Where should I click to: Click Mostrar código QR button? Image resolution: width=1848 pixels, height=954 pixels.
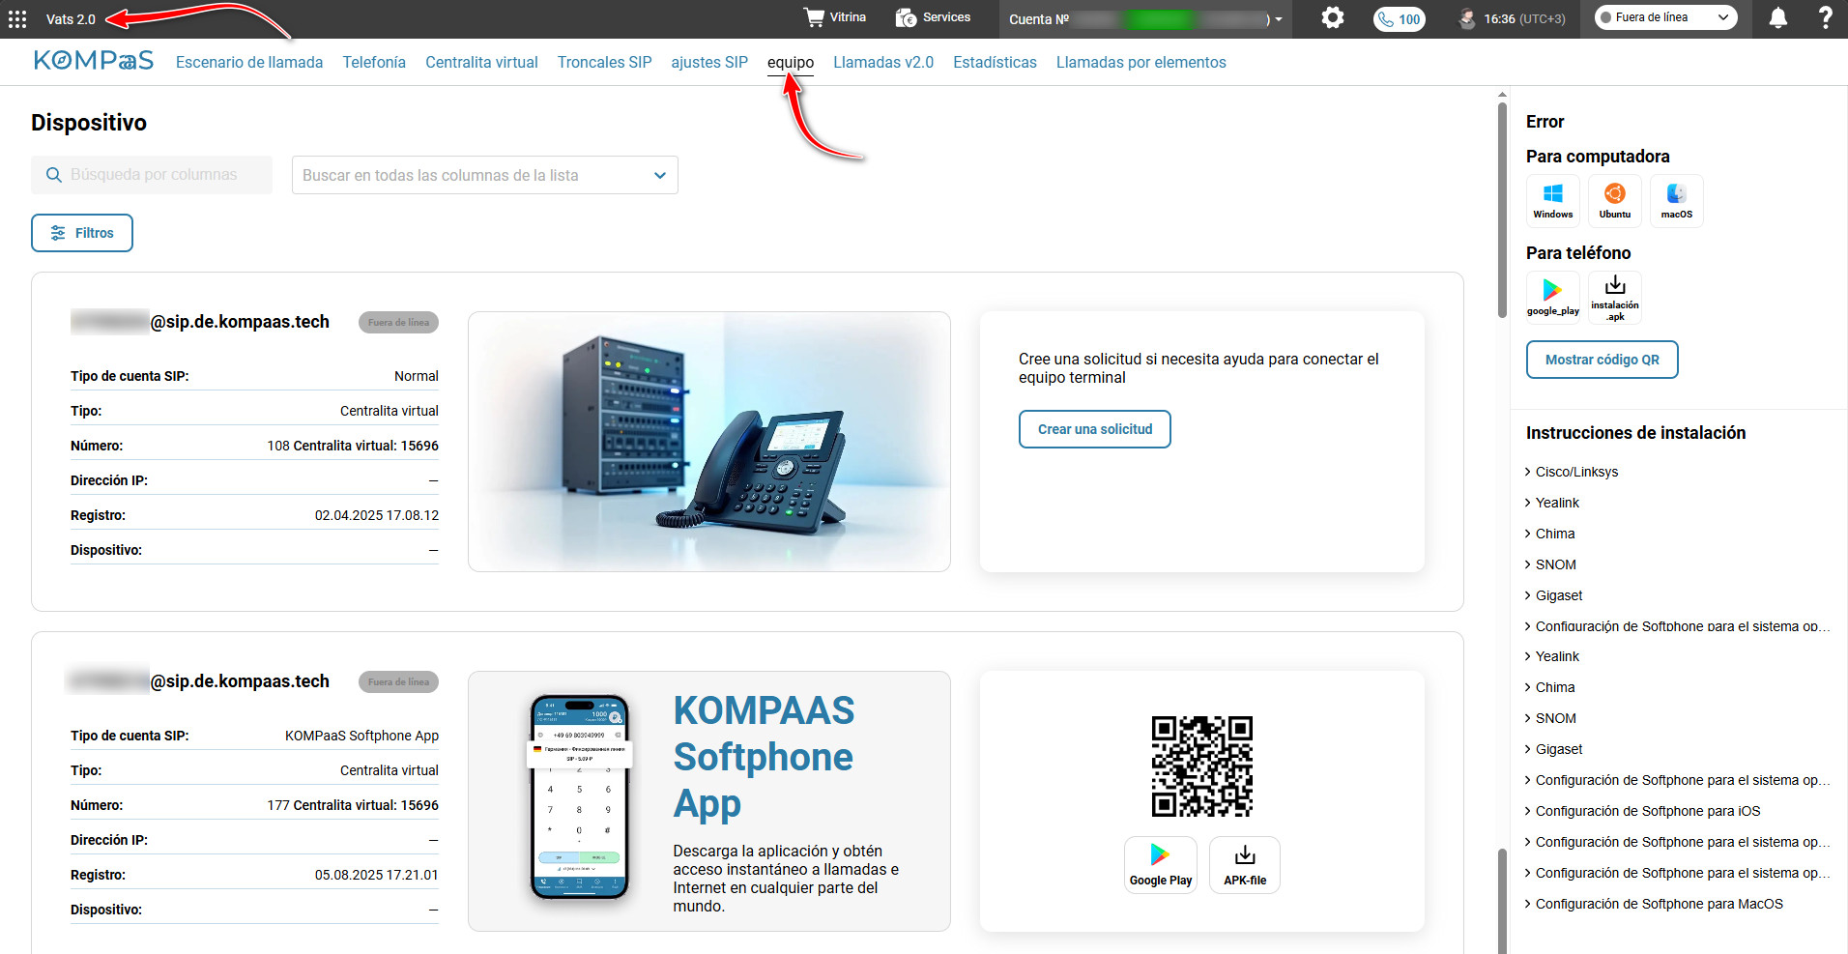tap(1602, 360)
